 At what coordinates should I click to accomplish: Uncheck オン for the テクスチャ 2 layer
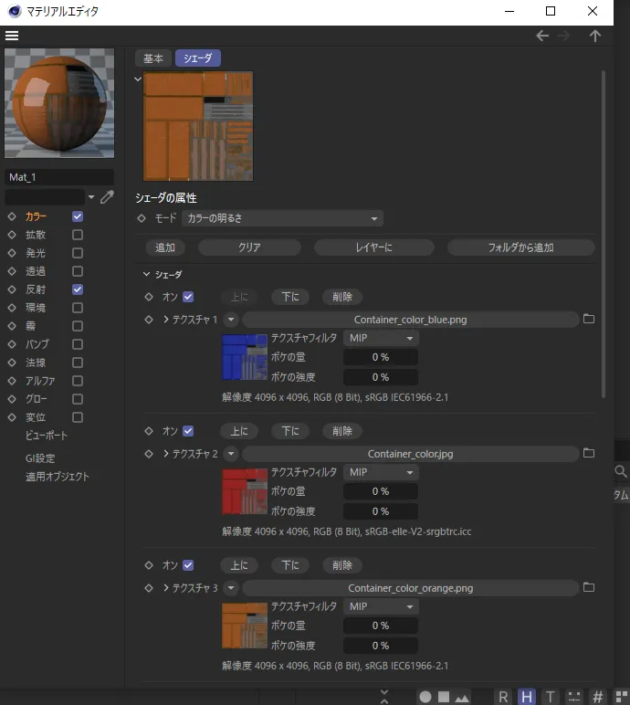point(188,431)
